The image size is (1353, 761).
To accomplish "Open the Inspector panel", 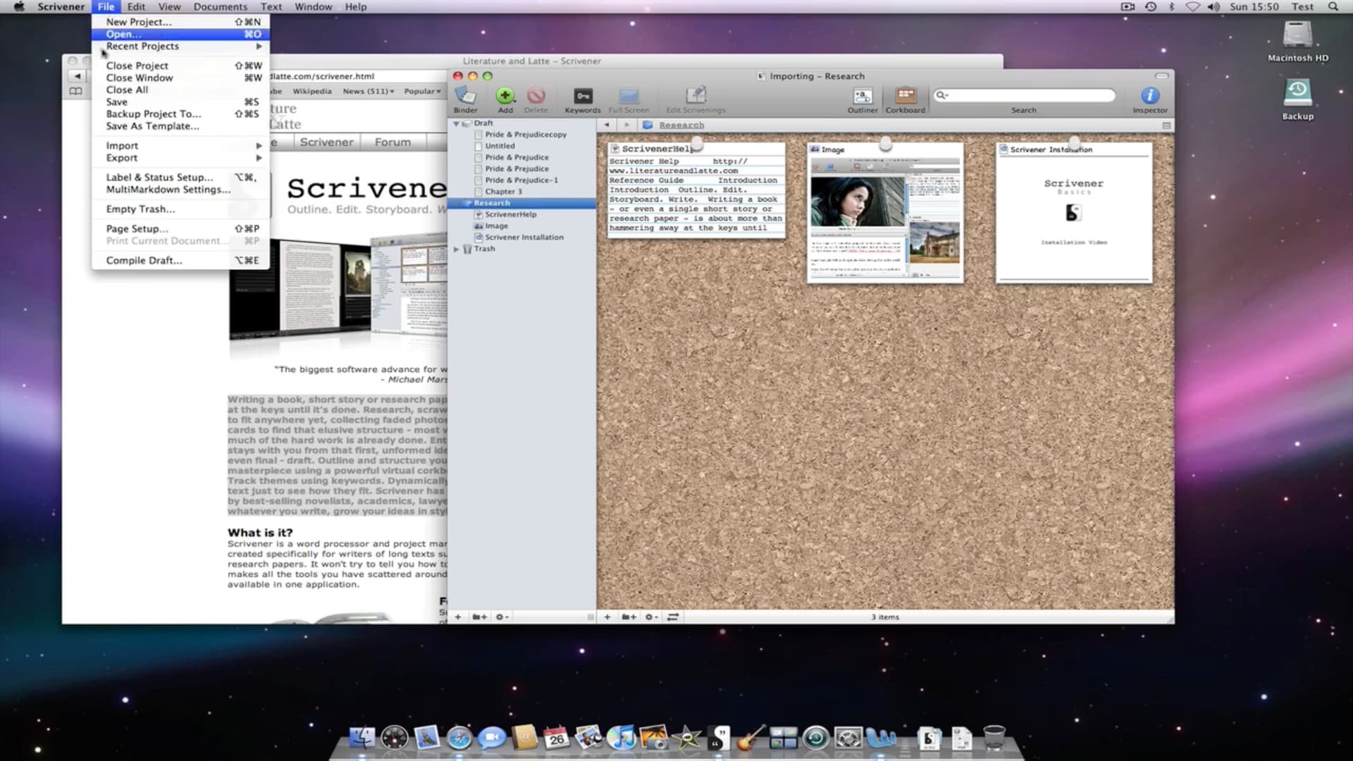I will 1150,99.
